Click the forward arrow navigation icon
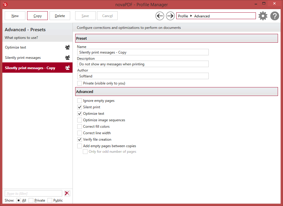 170,16
